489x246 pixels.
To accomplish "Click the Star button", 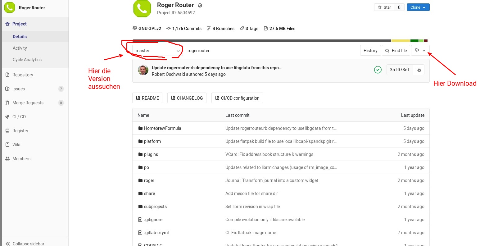I will tap(384, 7).
